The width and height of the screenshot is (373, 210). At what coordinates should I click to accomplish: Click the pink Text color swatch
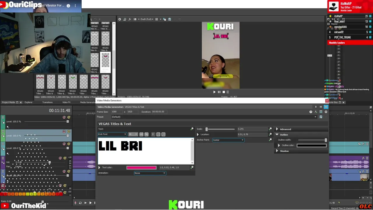point(141,167)
